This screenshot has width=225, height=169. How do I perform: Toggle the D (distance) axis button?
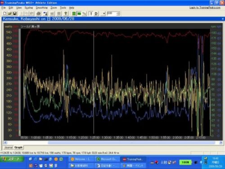tap(96, 14)
